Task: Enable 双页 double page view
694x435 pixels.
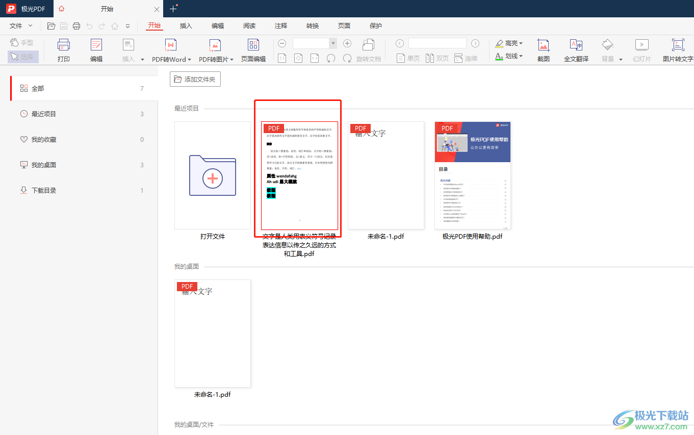Action: coord(437,59)
